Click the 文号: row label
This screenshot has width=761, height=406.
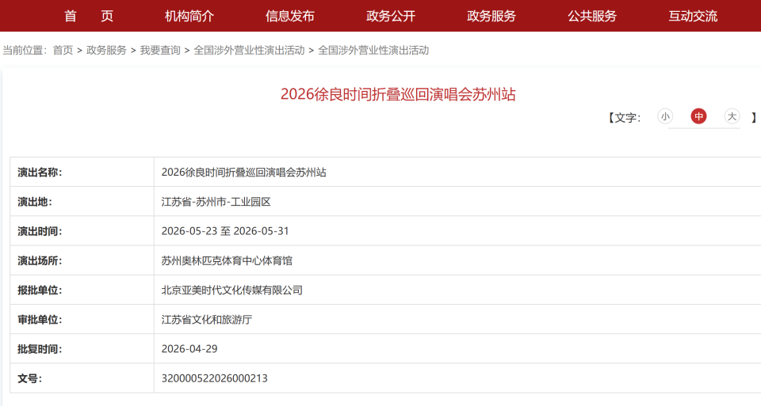tap(29, 379)
